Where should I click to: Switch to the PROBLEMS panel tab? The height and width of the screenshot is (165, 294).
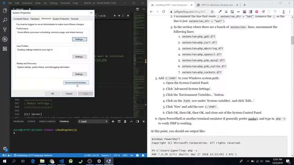click(18, 121)
